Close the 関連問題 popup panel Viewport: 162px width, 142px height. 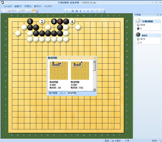click(x=95, y=58)
